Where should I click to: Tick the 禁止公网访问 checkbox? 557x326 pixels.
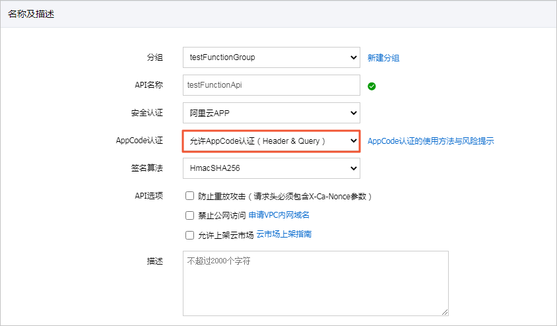click(x=189, y=215)
